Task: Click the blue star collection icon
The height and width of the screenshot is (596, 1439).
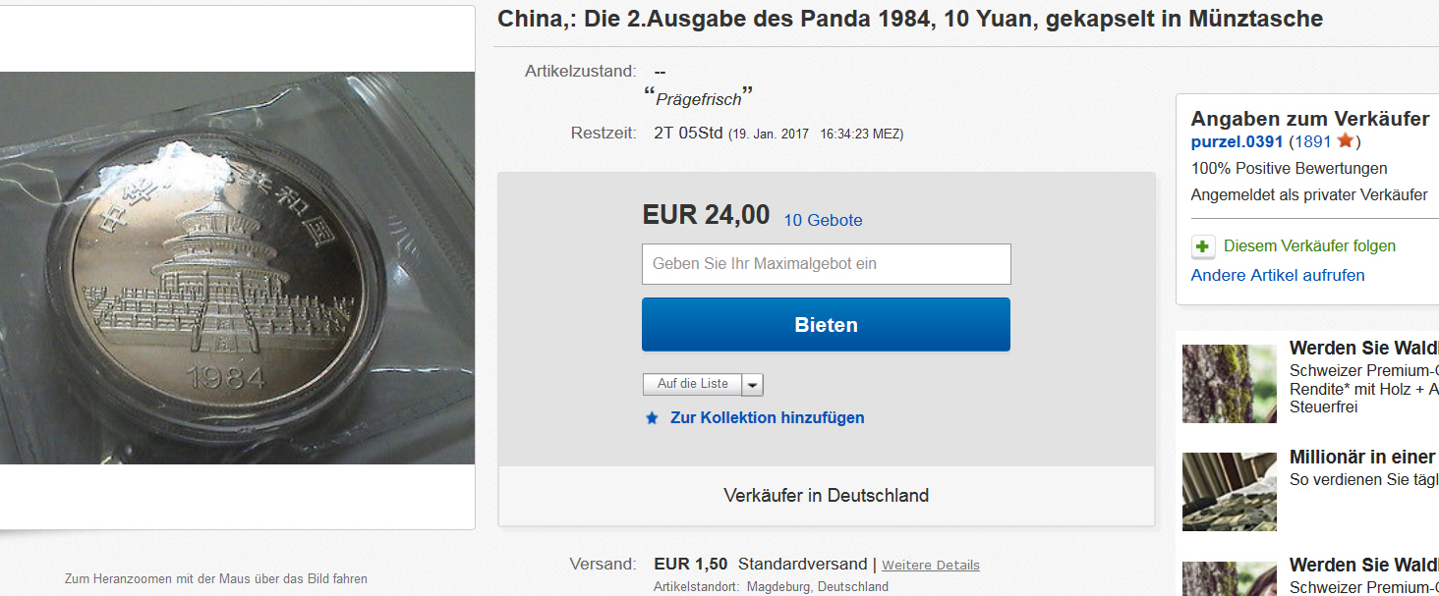Action: click(x=652, y=418)
